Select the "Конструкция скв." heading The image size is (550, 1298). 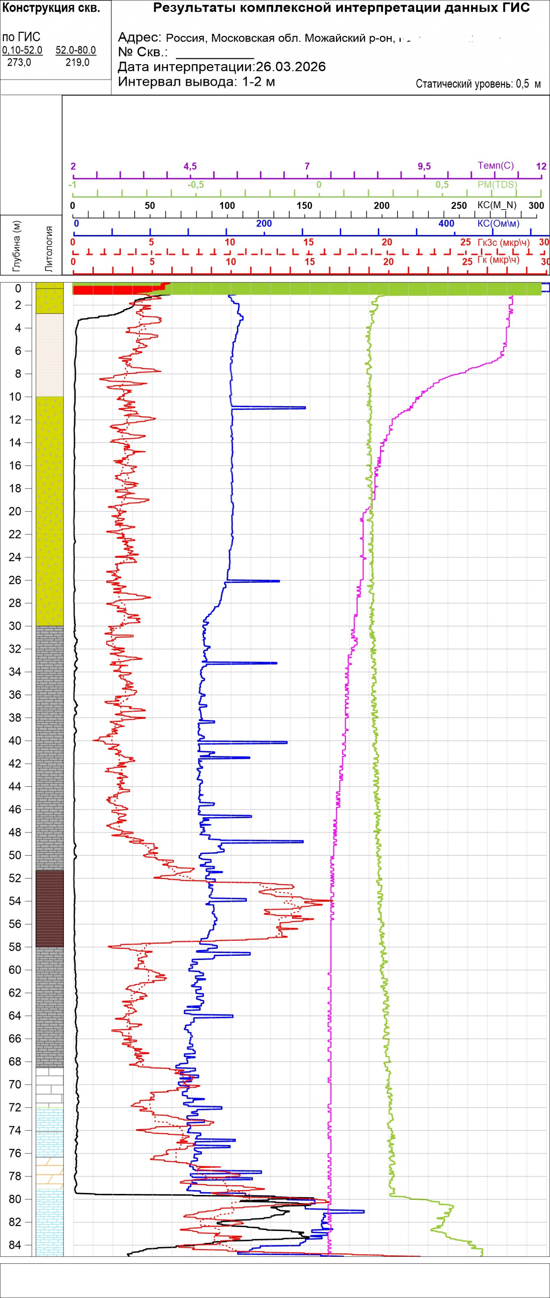click(51, 8)
